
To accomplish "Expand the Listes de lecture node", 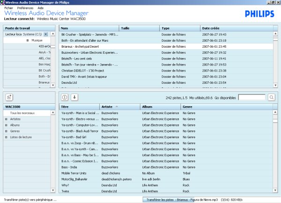I will point(6,137).
